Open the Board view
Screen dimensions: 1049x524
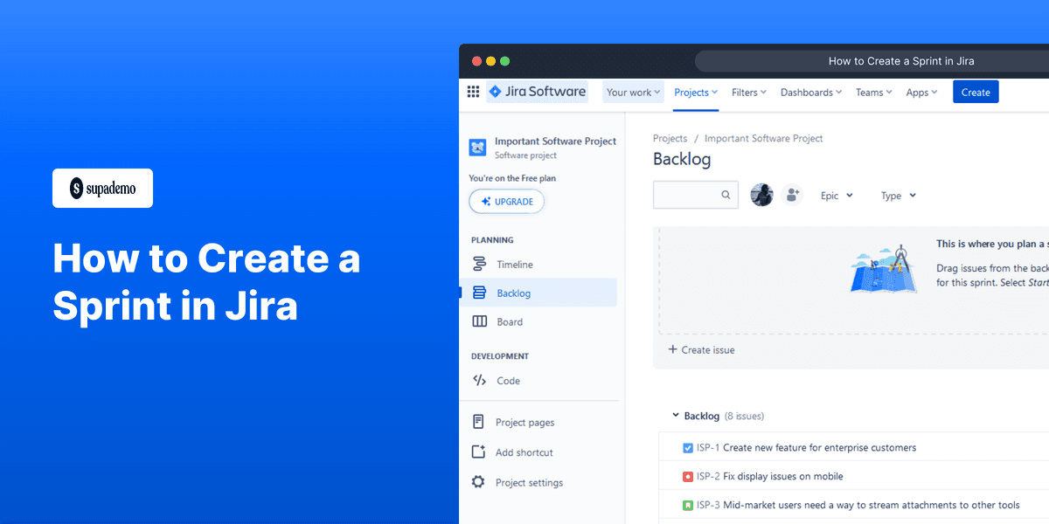pos(510,321)
